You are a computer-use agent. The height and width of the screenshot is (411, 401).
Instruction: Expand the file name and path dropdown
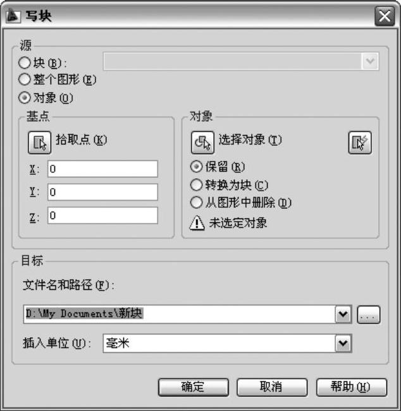[x=343, y=314]
